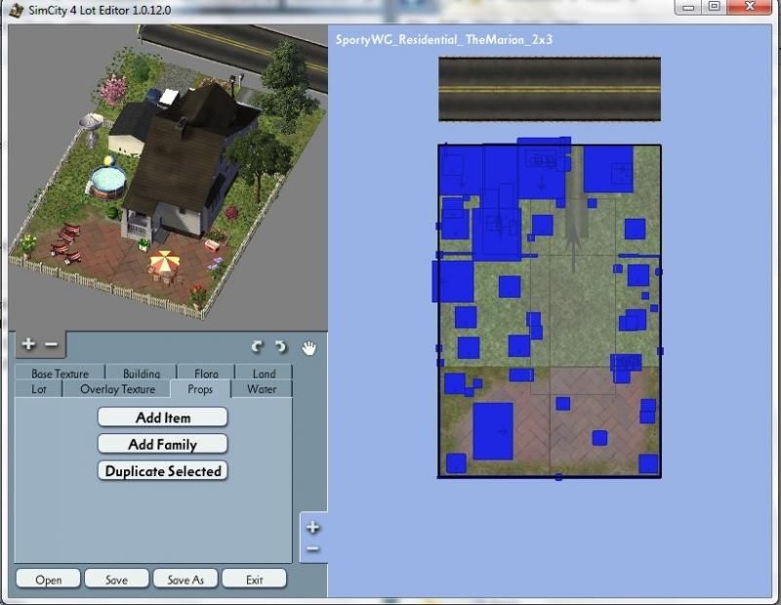The width and height of the screenshot is (781, 605).
Task: Select the Overlay Texture tab
Action: pyautogui.click(x=117, y=389)
